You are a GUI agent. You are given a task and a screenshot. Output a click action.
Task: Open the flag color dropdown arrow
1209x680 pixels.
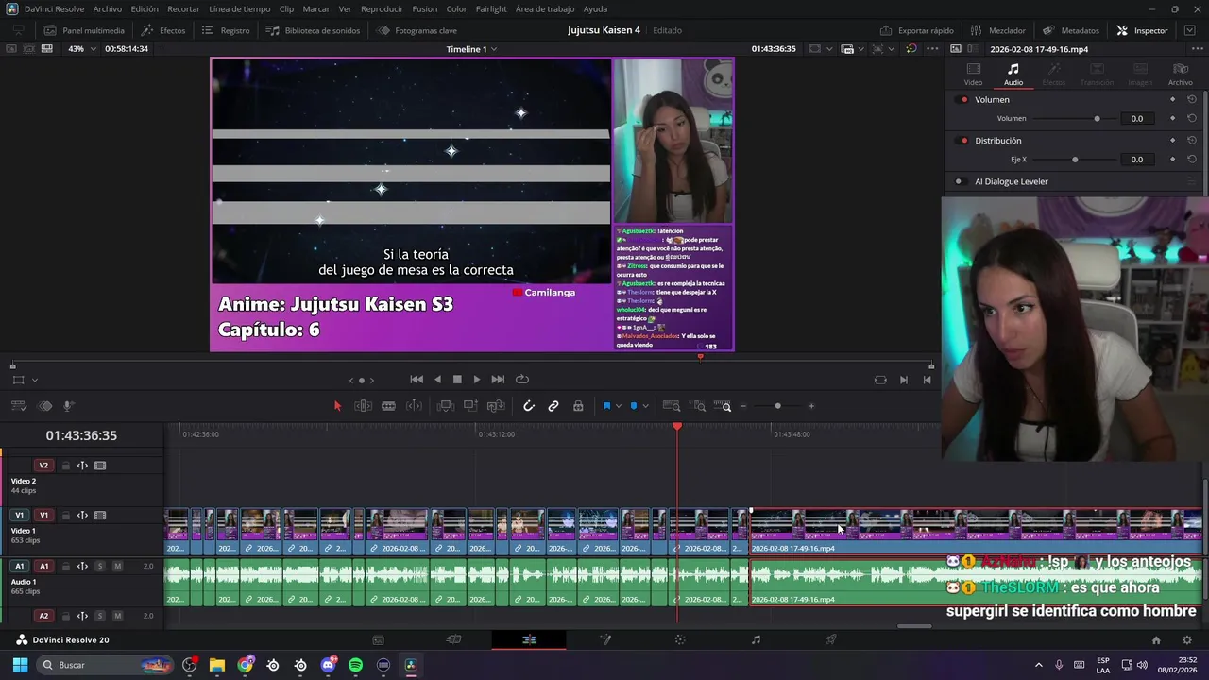coord(619,406)
